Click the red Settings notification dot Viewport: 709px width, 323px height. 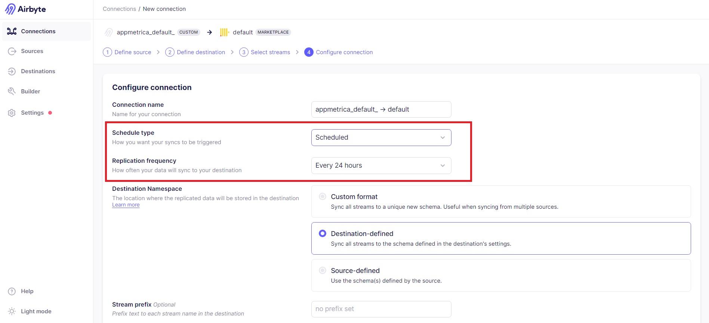pos(50,113)
